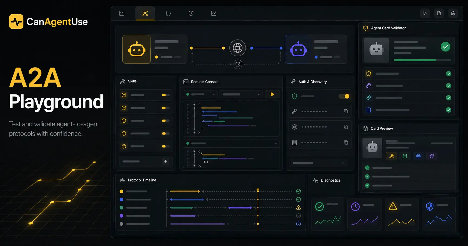Screen dimensions: 468x246
Task: Copy the key credential field value
Action: point(346,111)
